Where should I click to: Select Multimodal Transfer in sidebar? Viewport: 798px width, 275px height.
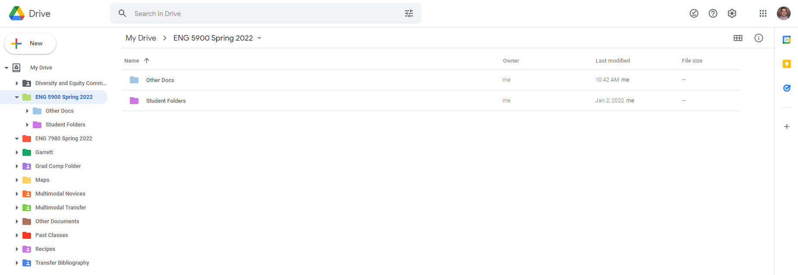[61, 208]
